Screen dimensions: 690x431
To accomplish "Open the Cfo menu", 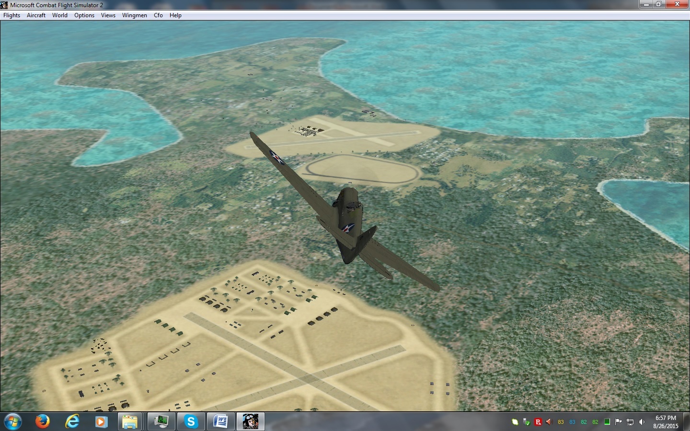I will (158, 15).
